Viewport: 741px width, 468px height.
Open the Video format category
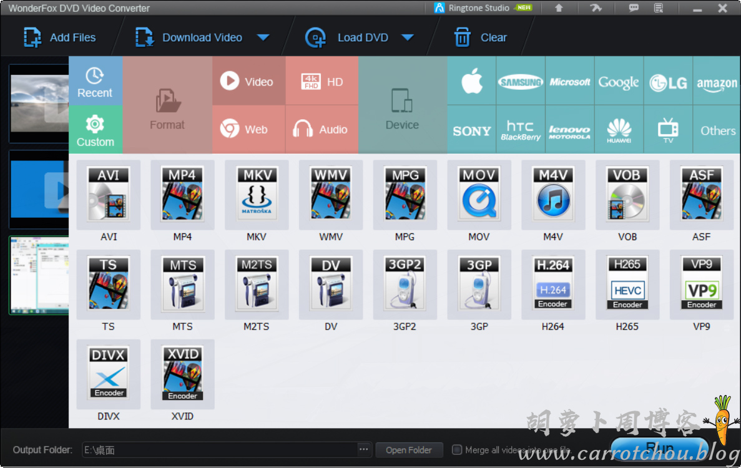[x=249, y=80]
